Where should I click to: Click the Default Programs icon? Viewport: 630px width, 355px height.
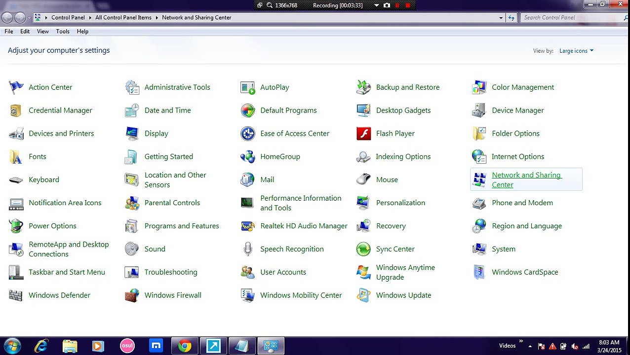(248, 110)
